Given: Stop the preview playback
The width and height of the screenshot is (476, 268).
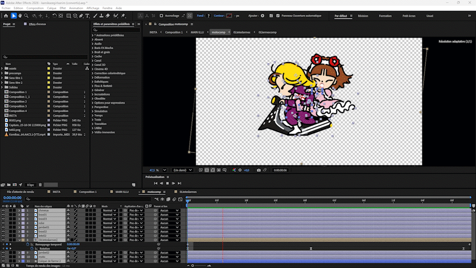Looking at the screenshot, I should (167, 183).
